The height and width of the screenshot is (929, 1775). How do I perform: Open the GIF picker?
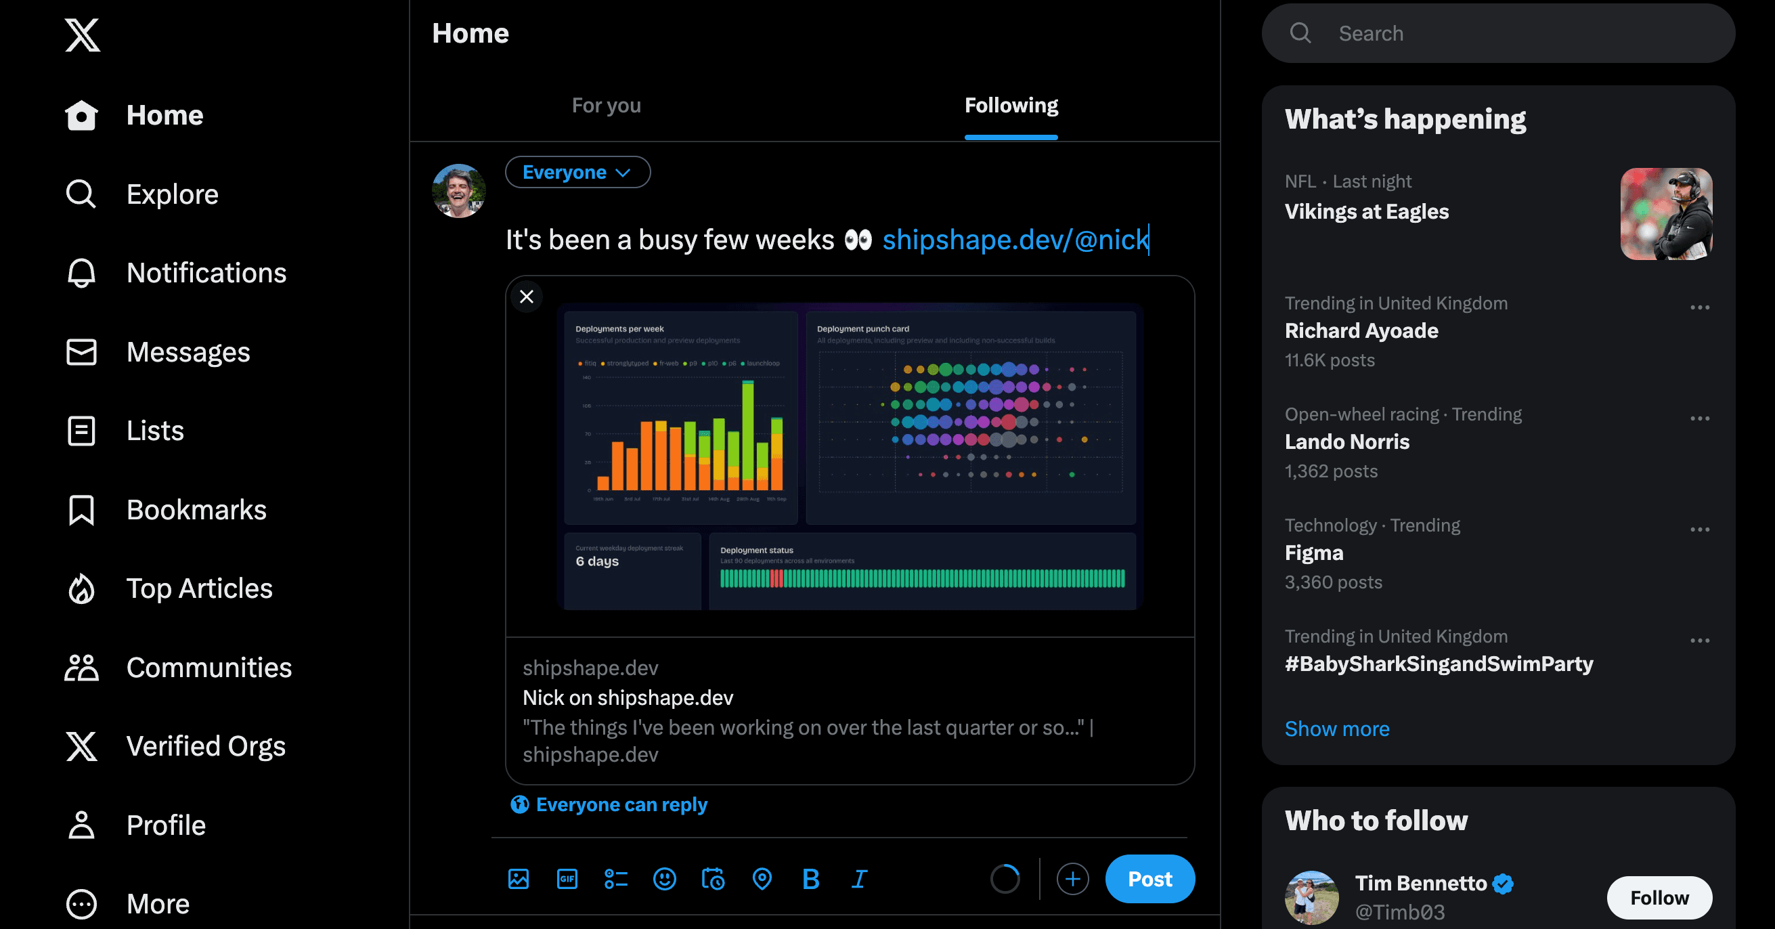pyautogui.click(x=567, y=879)
